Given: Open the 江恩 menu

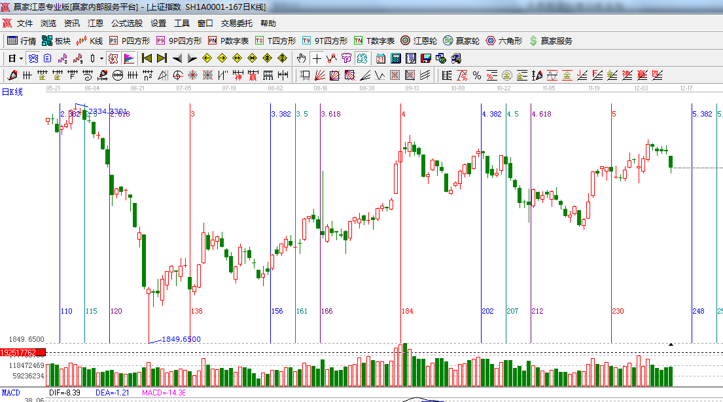Looking at the screenshot, I should [x=96, y=24].
